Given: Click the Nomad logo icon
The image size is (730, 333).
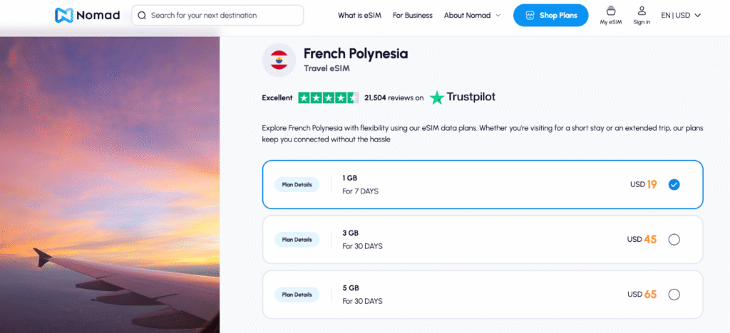Looking at the screenshot, I should pos(64,15).
